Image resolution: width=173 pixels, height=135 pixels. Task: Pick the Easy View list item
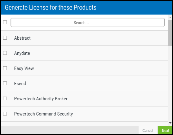[x=84, y=68]
